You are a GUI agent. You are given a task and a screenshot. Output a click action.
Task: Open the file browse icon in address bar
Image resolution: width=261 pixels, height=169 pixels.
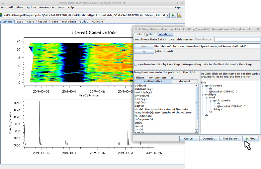[179, 15]
